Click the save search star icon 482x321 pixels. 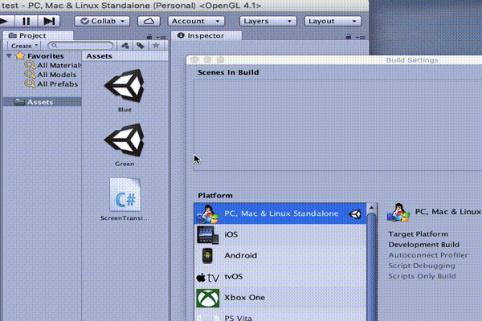tap(156, 46)
